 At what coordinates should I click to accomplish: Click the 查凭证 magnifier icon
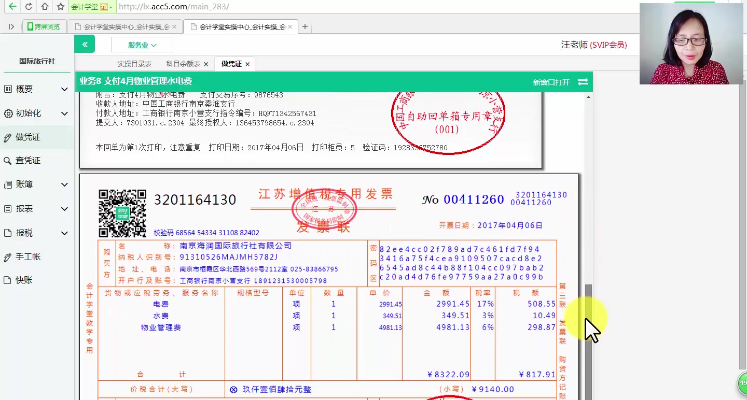click(x=8, y=161)
